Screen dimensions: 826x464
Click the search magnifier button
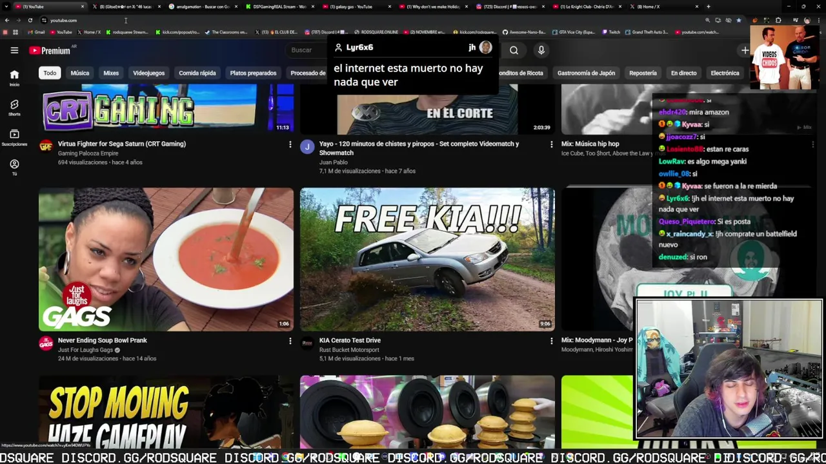514,50
